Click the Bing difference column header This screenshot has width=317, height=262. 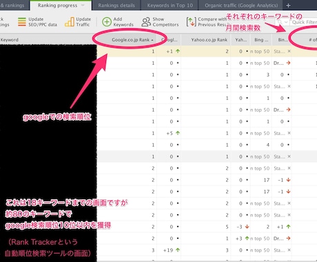coord(282,40)
